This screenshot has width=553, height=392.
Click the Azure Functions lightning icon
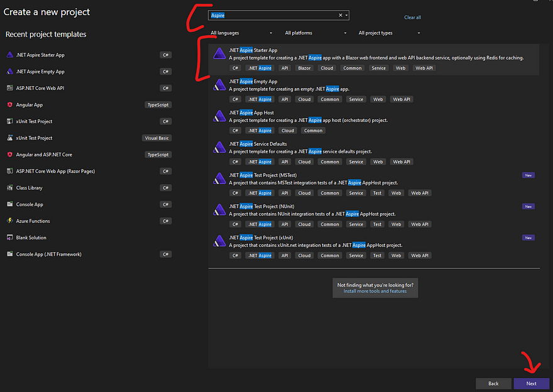[10, 220]
